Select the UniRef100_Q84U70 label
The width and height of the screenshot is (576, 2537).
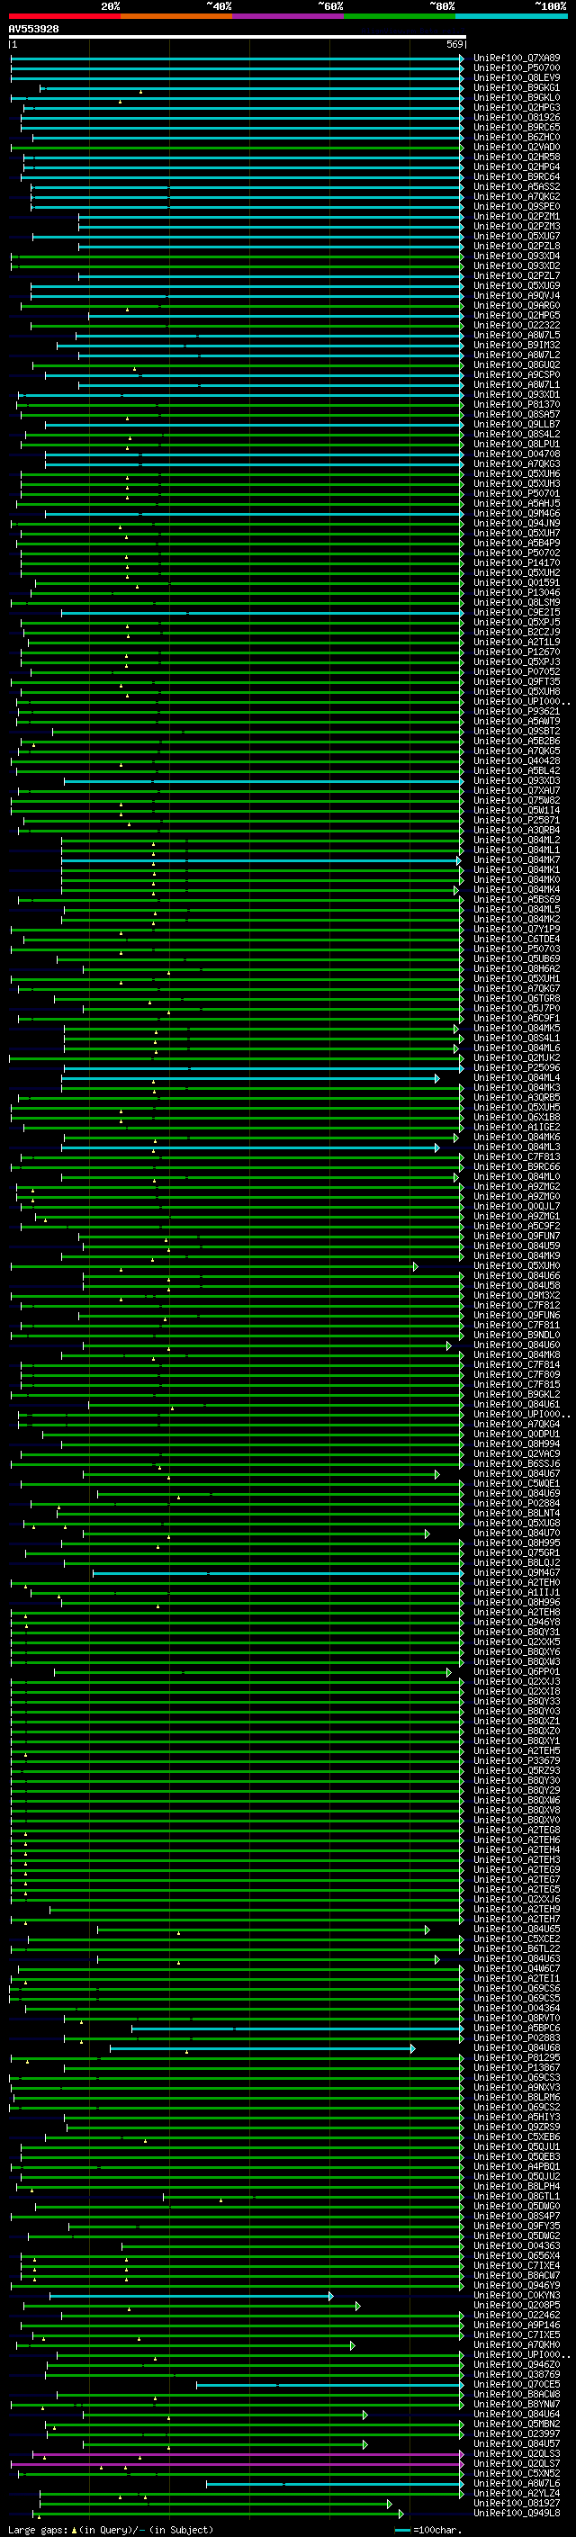[517, 1534]
